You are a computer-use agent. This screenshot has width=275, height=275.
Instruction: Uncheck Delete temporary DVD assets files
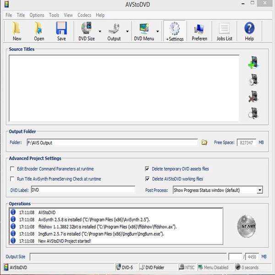click(x=147, y=169)
